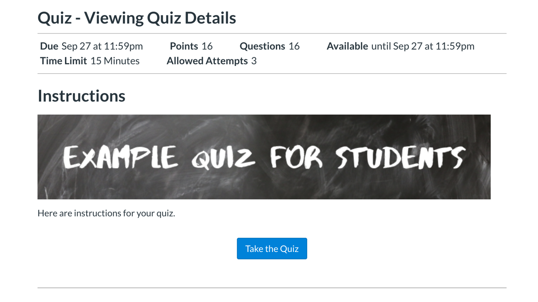Click the 'Here are instructions for your quiz' text

[x=106, y=213]
